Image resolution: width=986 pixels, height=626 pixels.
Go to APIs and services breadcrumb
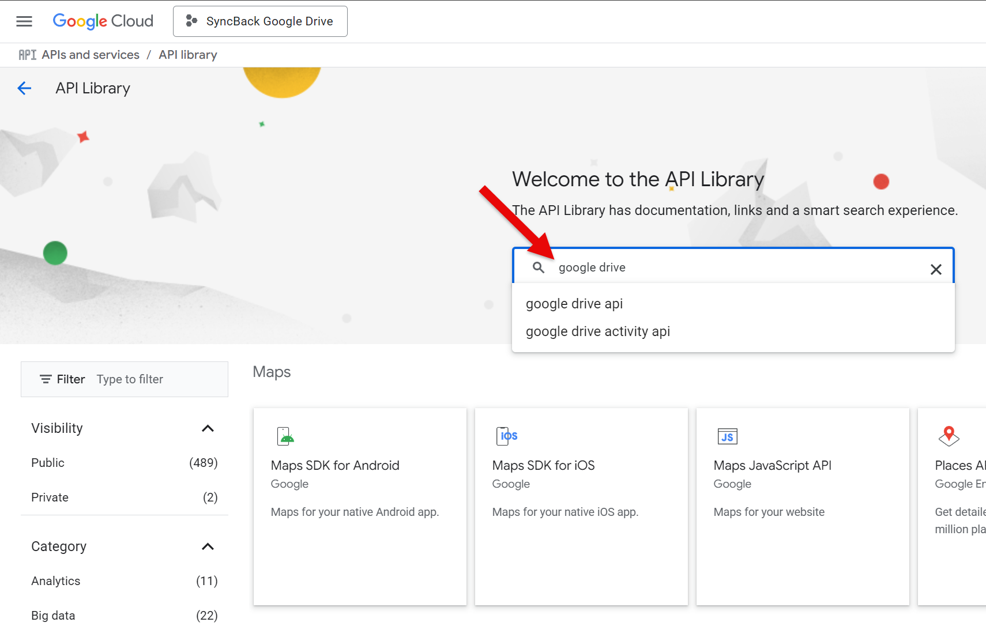tap(91, 55)
